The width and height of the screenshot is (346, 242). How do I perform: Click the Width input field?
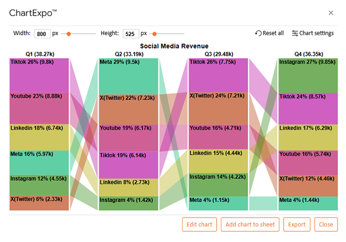(x=42, y=34)
